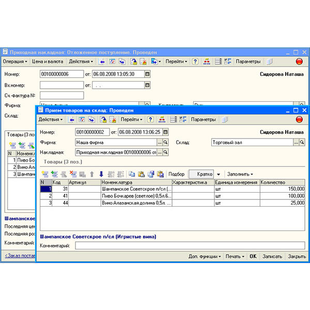Image resolution: width=310 pixels, height=310 pixels.
Task: Open help question mark in Прием товаров window
Action: [150, 120]
